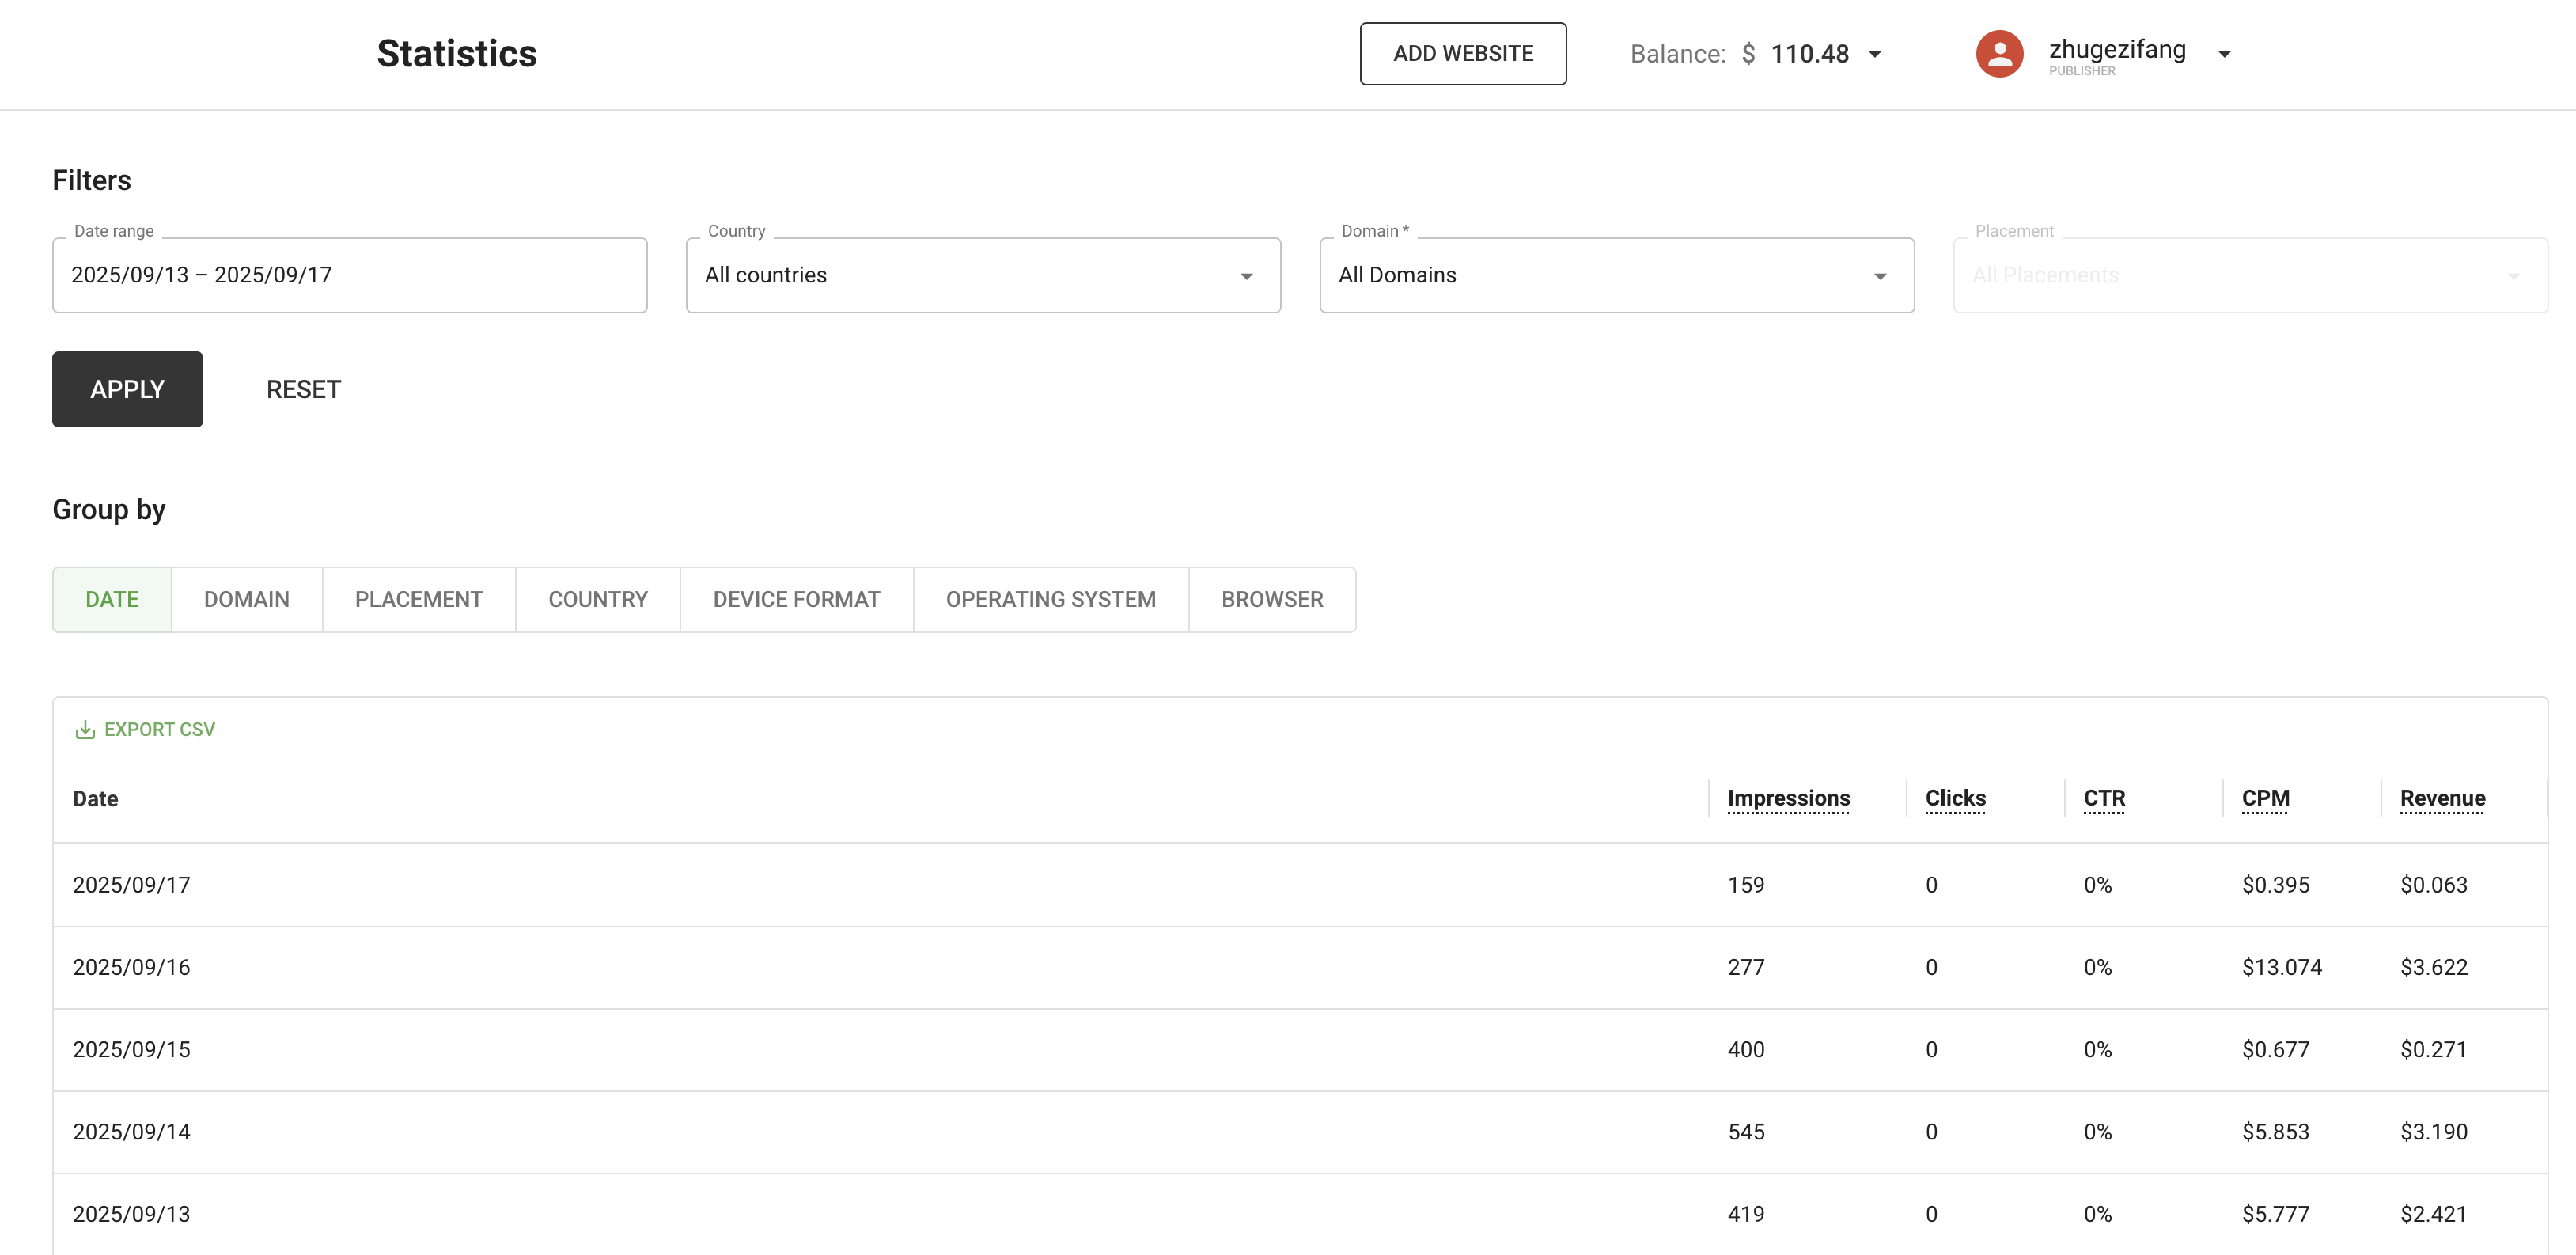Expand the Balance dropdown arrow
The image size is (2576, 1255).
tap(1875, 55)
